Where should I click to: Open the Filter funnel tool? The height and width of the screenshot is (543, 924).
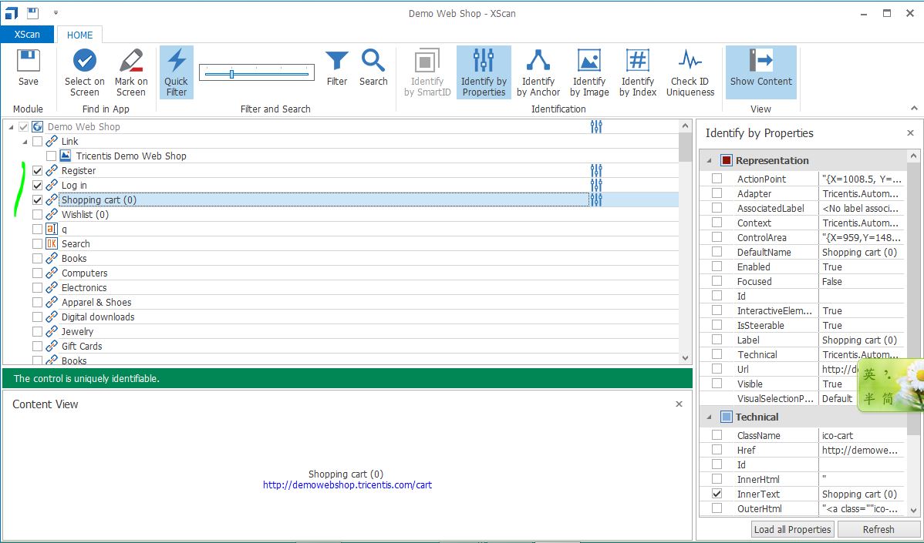click(x=336, y=69)
